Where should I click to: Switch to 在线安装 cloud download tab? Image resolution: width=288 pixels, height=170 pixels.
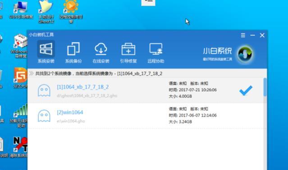click(101, 53)
